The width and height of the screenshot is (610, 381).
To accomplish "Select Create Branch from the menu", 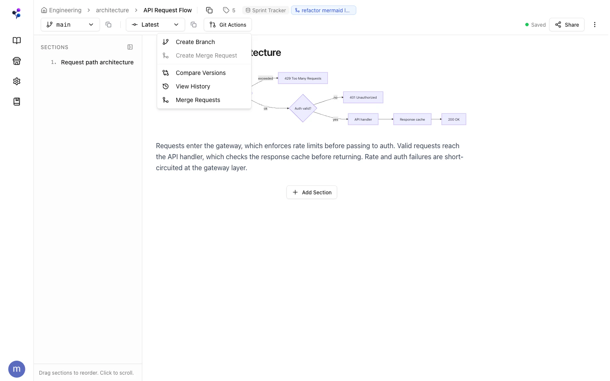I will (195, 42).
